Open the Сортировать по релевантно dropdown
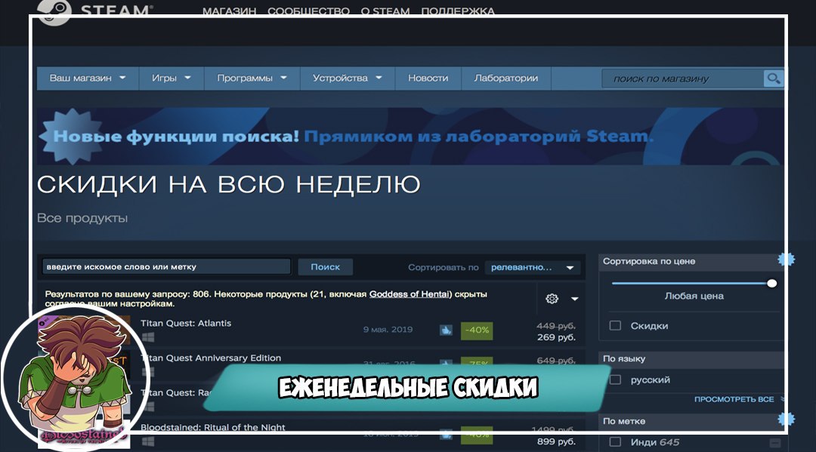Screen dimensions: 816x452 pyautogui.click(x=532, y=267)
